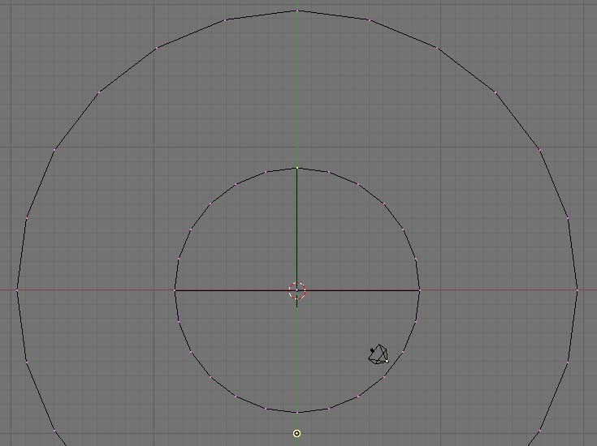Select the lamp object below the inner circle
Screen dimensions: 597x446
tap(297, 433)
